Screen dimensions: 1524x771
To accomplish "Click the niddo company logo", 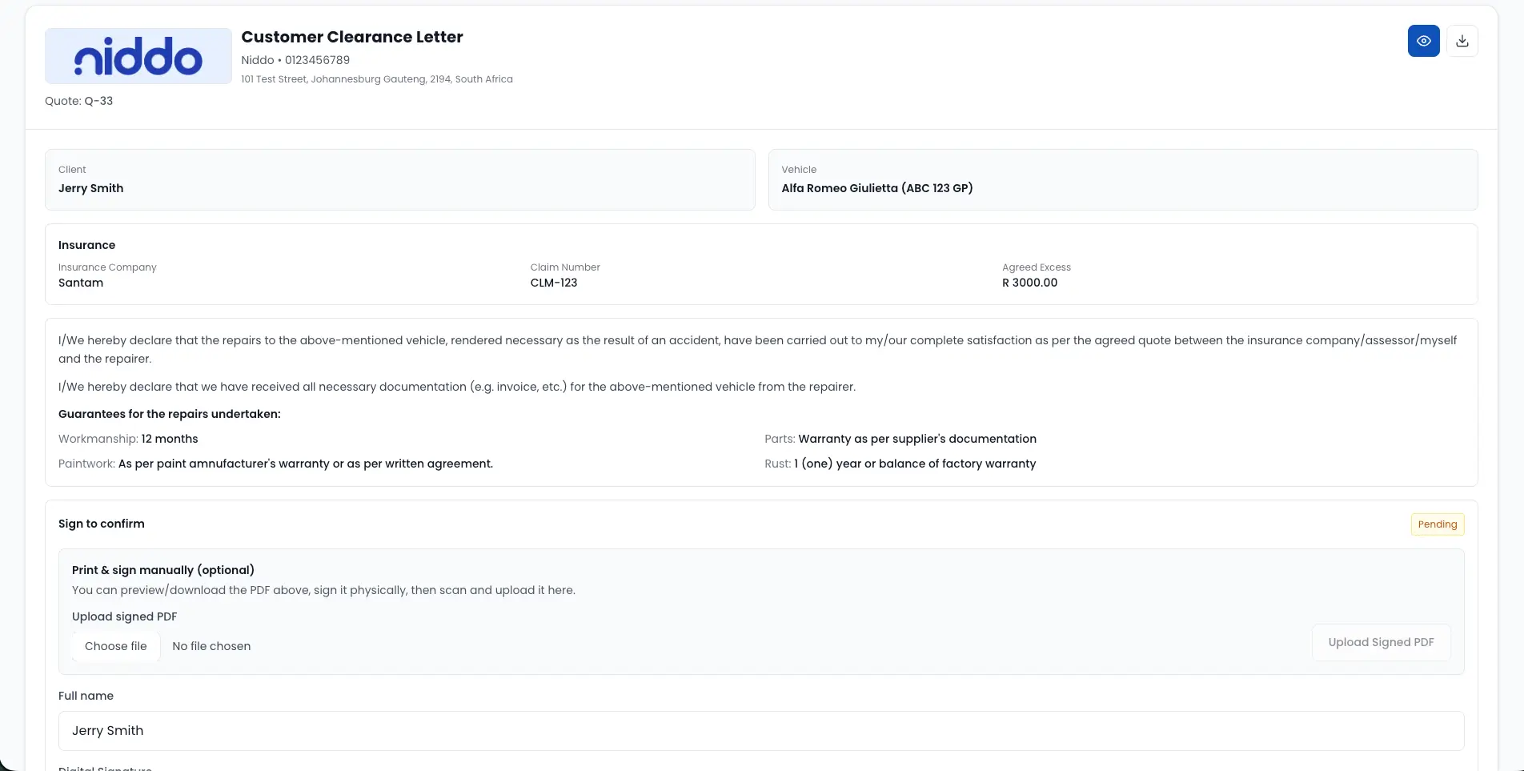I will point(138,57).
